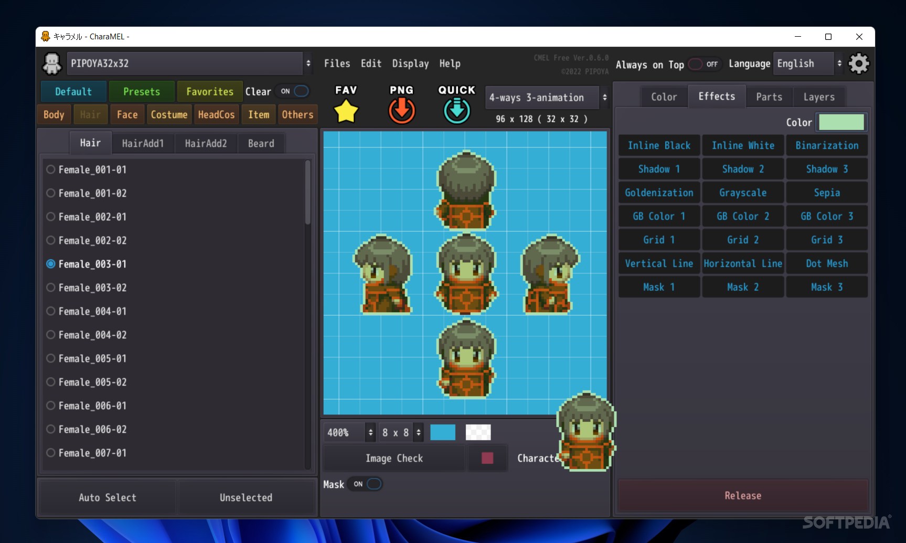
Task: Open the 4-ways 3-animation dropdown
Action: tap(546, 98)
